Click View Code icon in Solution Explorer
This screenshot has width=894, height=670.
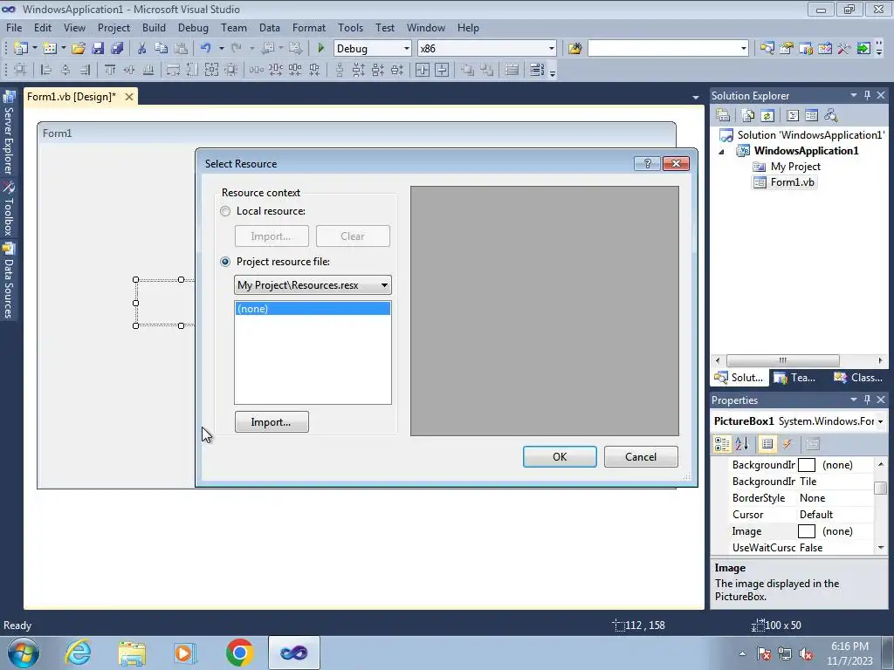point(793,116)
